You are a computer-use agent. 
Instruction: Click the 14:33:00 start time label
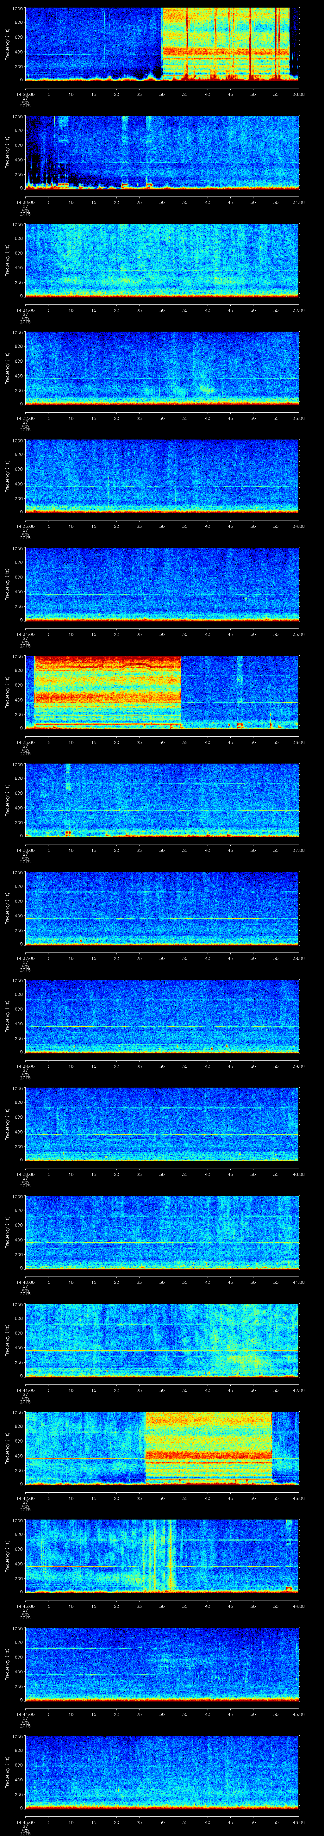25,526
